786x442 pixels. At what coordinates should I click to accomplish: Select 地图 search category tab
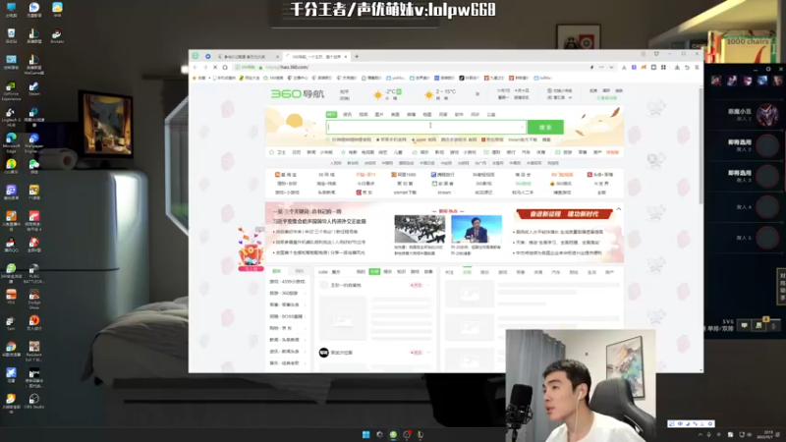pos(427,115)
